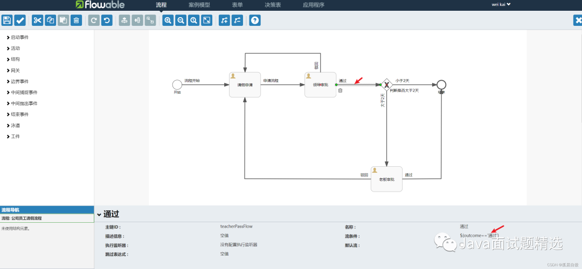Image resolution: width=582 pixels, height=269 pixels.
Task: Switch to the 案例模型 tab
Action: [x=199, y=5]
